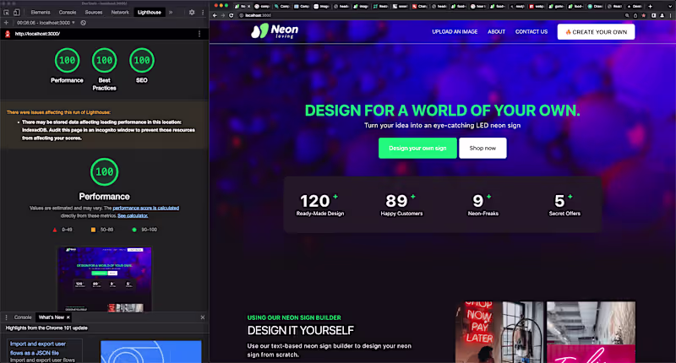Click the 9+ Neon-Freaks stat
The width and height of the screenshot is (676, 363).
pyautogui.click(x=482, y=204)
